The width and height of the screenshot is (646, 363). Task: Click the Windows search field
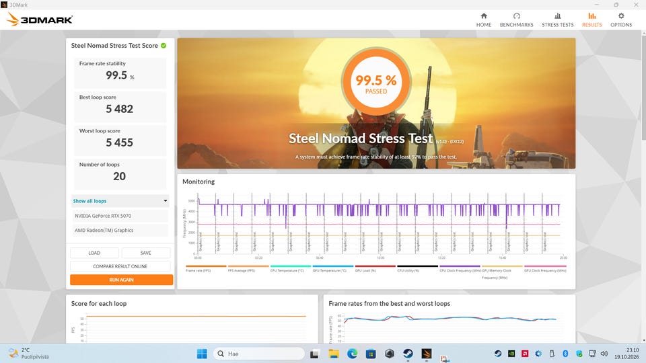point(259,354)
